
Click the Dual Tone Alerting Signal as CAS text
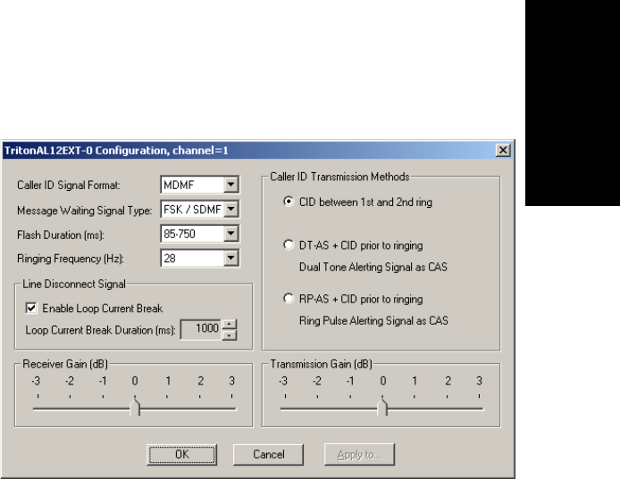click(373, 267)
